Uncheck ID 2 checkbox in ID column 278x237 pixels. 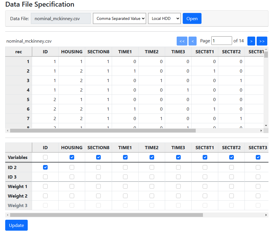[45, 167]
